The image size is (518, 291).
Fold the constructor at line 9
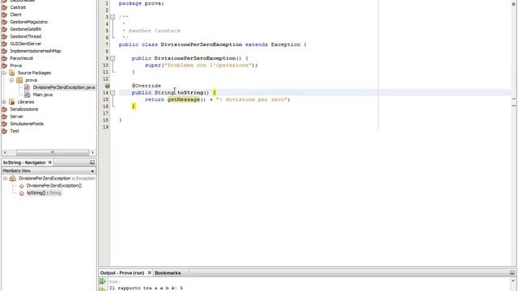[x=113, y=58]
